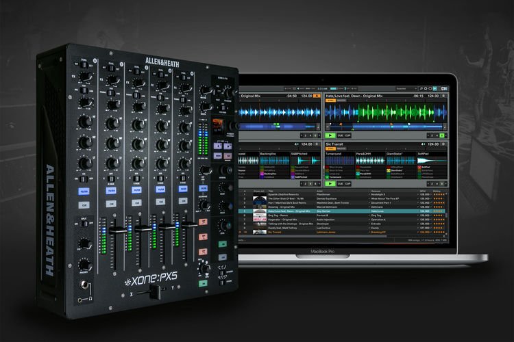Click deck B tempo value 124.00
Viewport: 514px width, 342px height.
(433, 96)
